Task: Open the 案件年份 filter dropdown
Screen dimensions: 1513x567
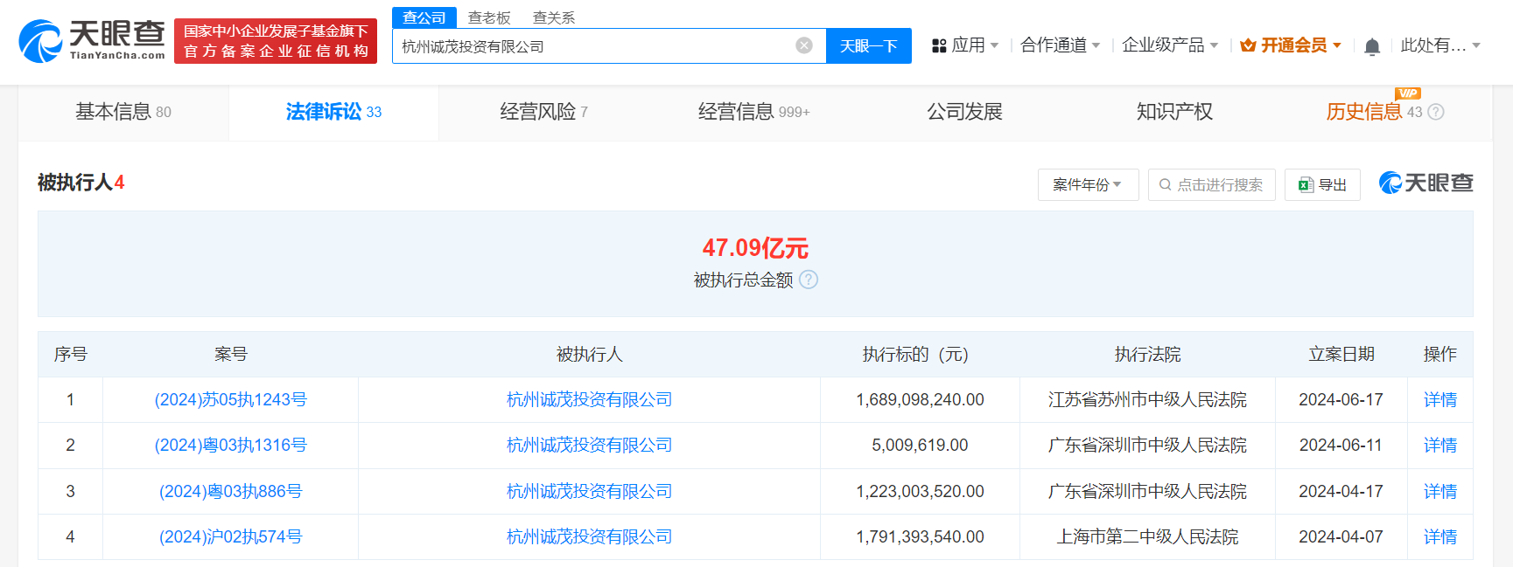Action: pyautogui.click(x=1088, y=184)
